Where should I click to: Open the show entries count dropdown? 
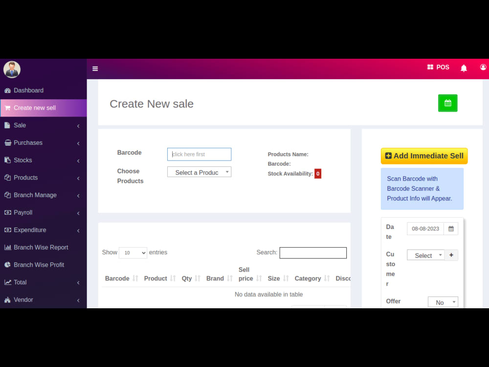point(133,253)
